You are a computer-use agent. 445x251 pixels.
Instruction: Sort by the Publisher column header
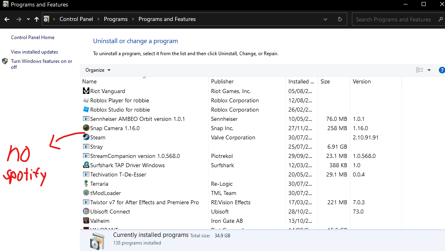247,81
